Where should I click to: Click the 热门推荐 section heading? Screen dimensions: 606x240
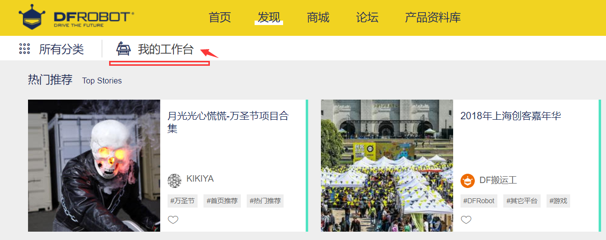[x=50, y=80]
